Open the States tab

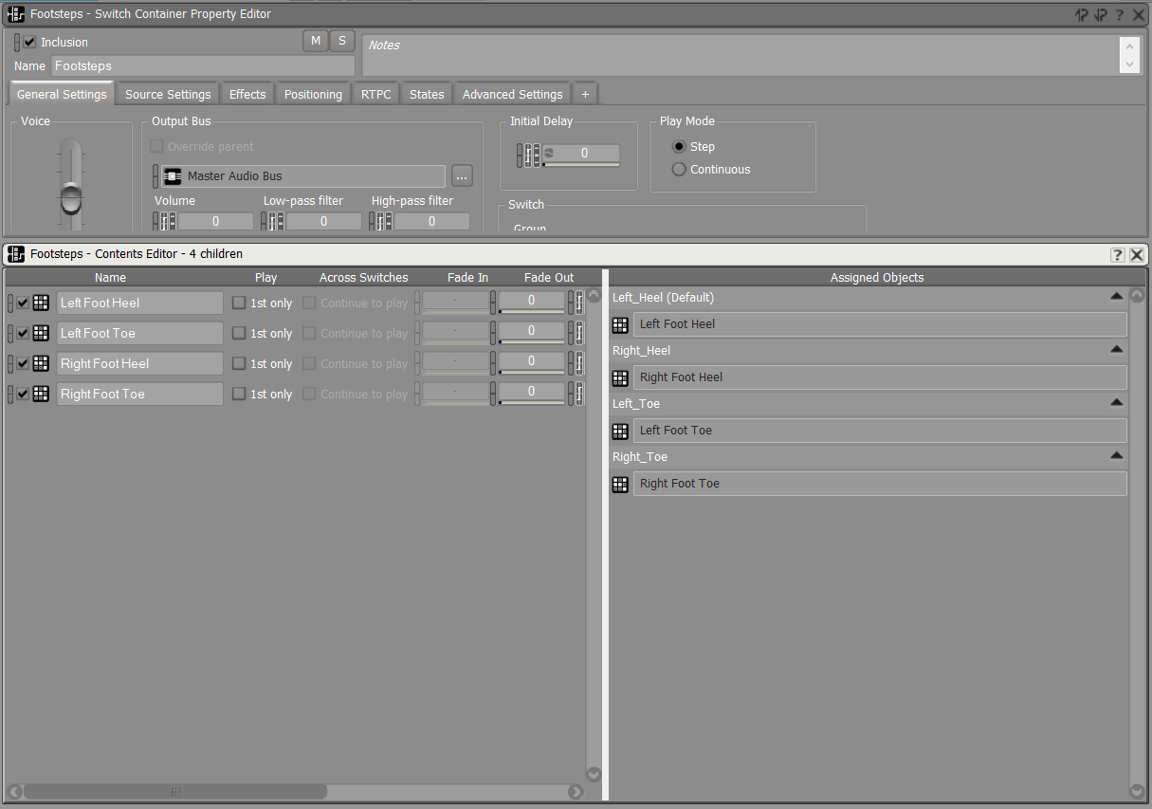tap(427, 94)
